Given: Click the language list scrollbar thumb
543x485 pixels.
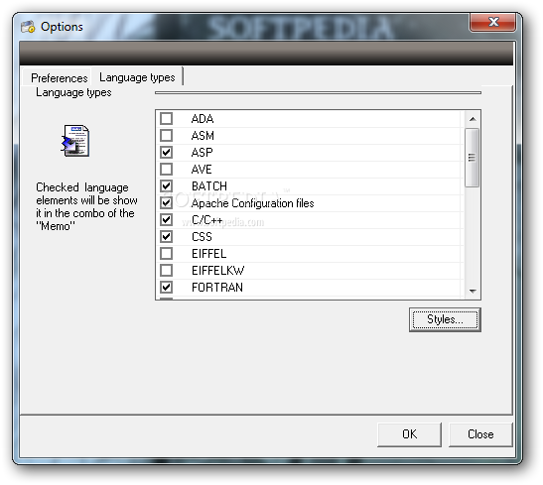Looking at the screenshot, I should (x=472, y=158).
